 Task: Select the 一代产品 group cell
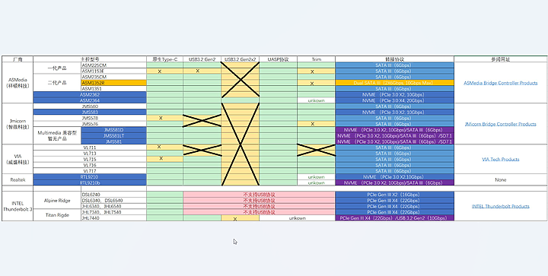[57, 68]
